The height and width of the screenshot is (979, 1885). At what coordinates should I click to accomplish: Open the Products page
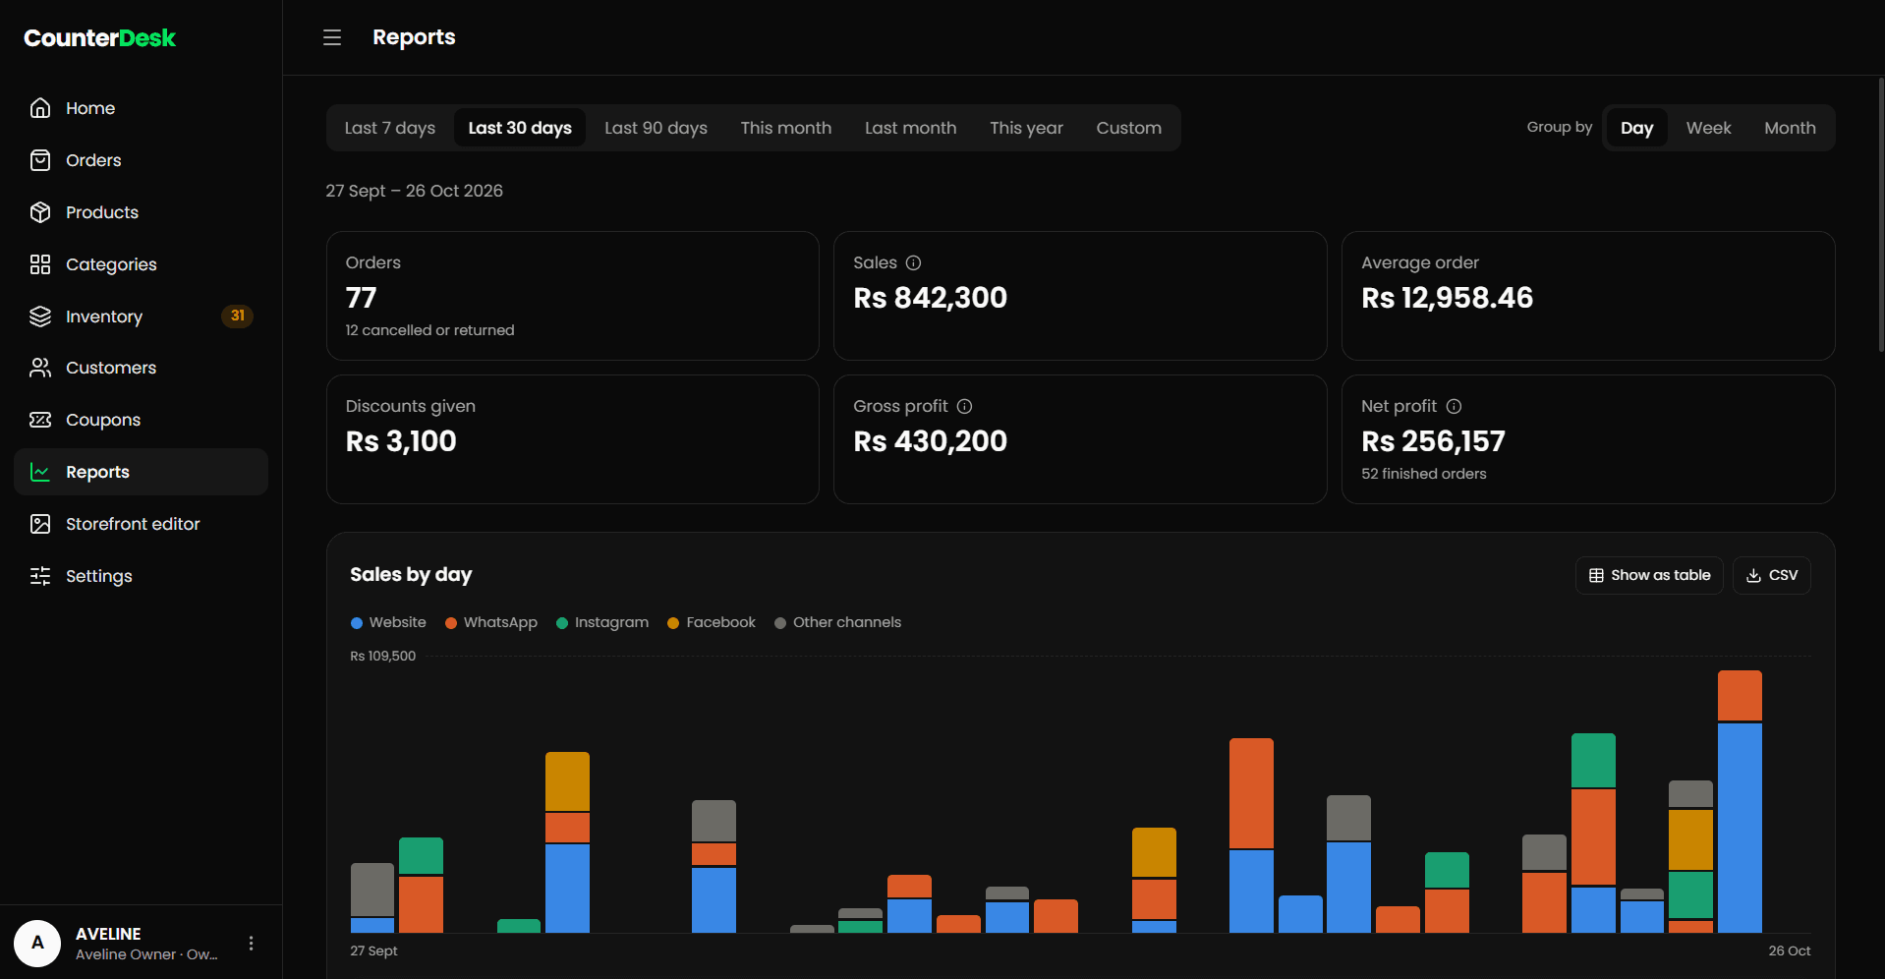tap(141, 212)
